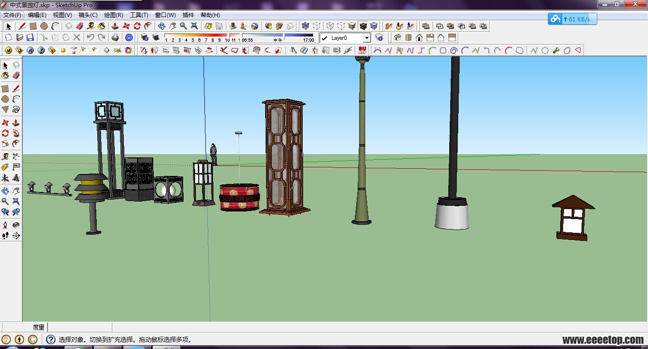Open the Layer Manager icon
This screenshot has width=648, height=349.
379,37
